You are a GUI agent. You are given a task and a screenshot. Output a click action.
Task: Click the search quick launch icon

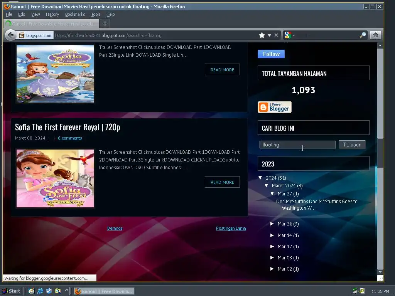(58, 291)
